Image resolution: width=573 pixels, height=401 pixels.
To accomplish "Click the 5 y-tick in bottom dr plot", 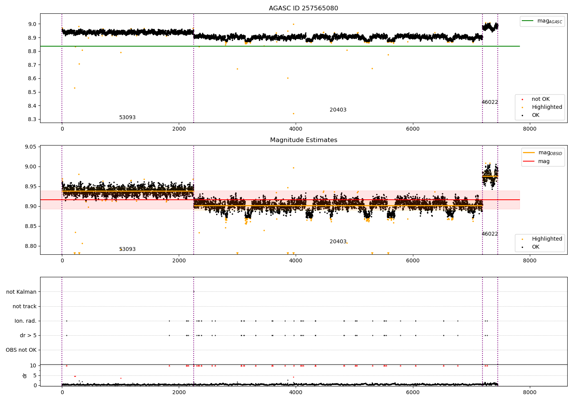I will click(x=35, y=376).
